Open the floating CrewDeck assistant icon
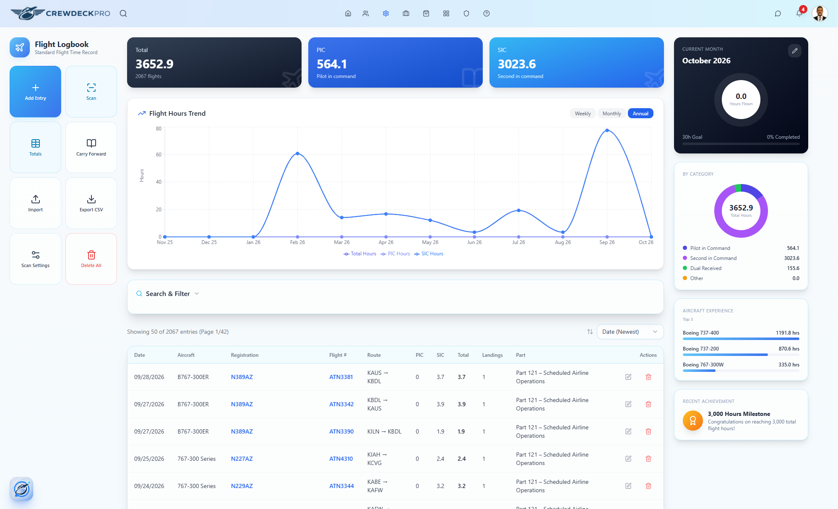This screenshot has width=838, height=509. coord(21,489)
